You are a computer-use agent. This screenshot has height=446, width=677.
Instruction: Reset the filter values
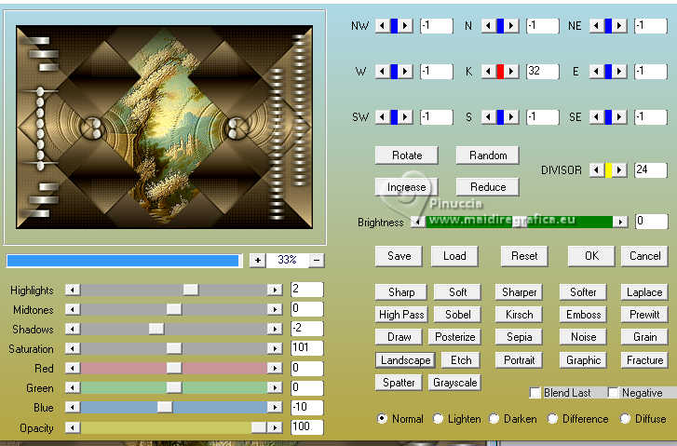click(x=524, y=256)
